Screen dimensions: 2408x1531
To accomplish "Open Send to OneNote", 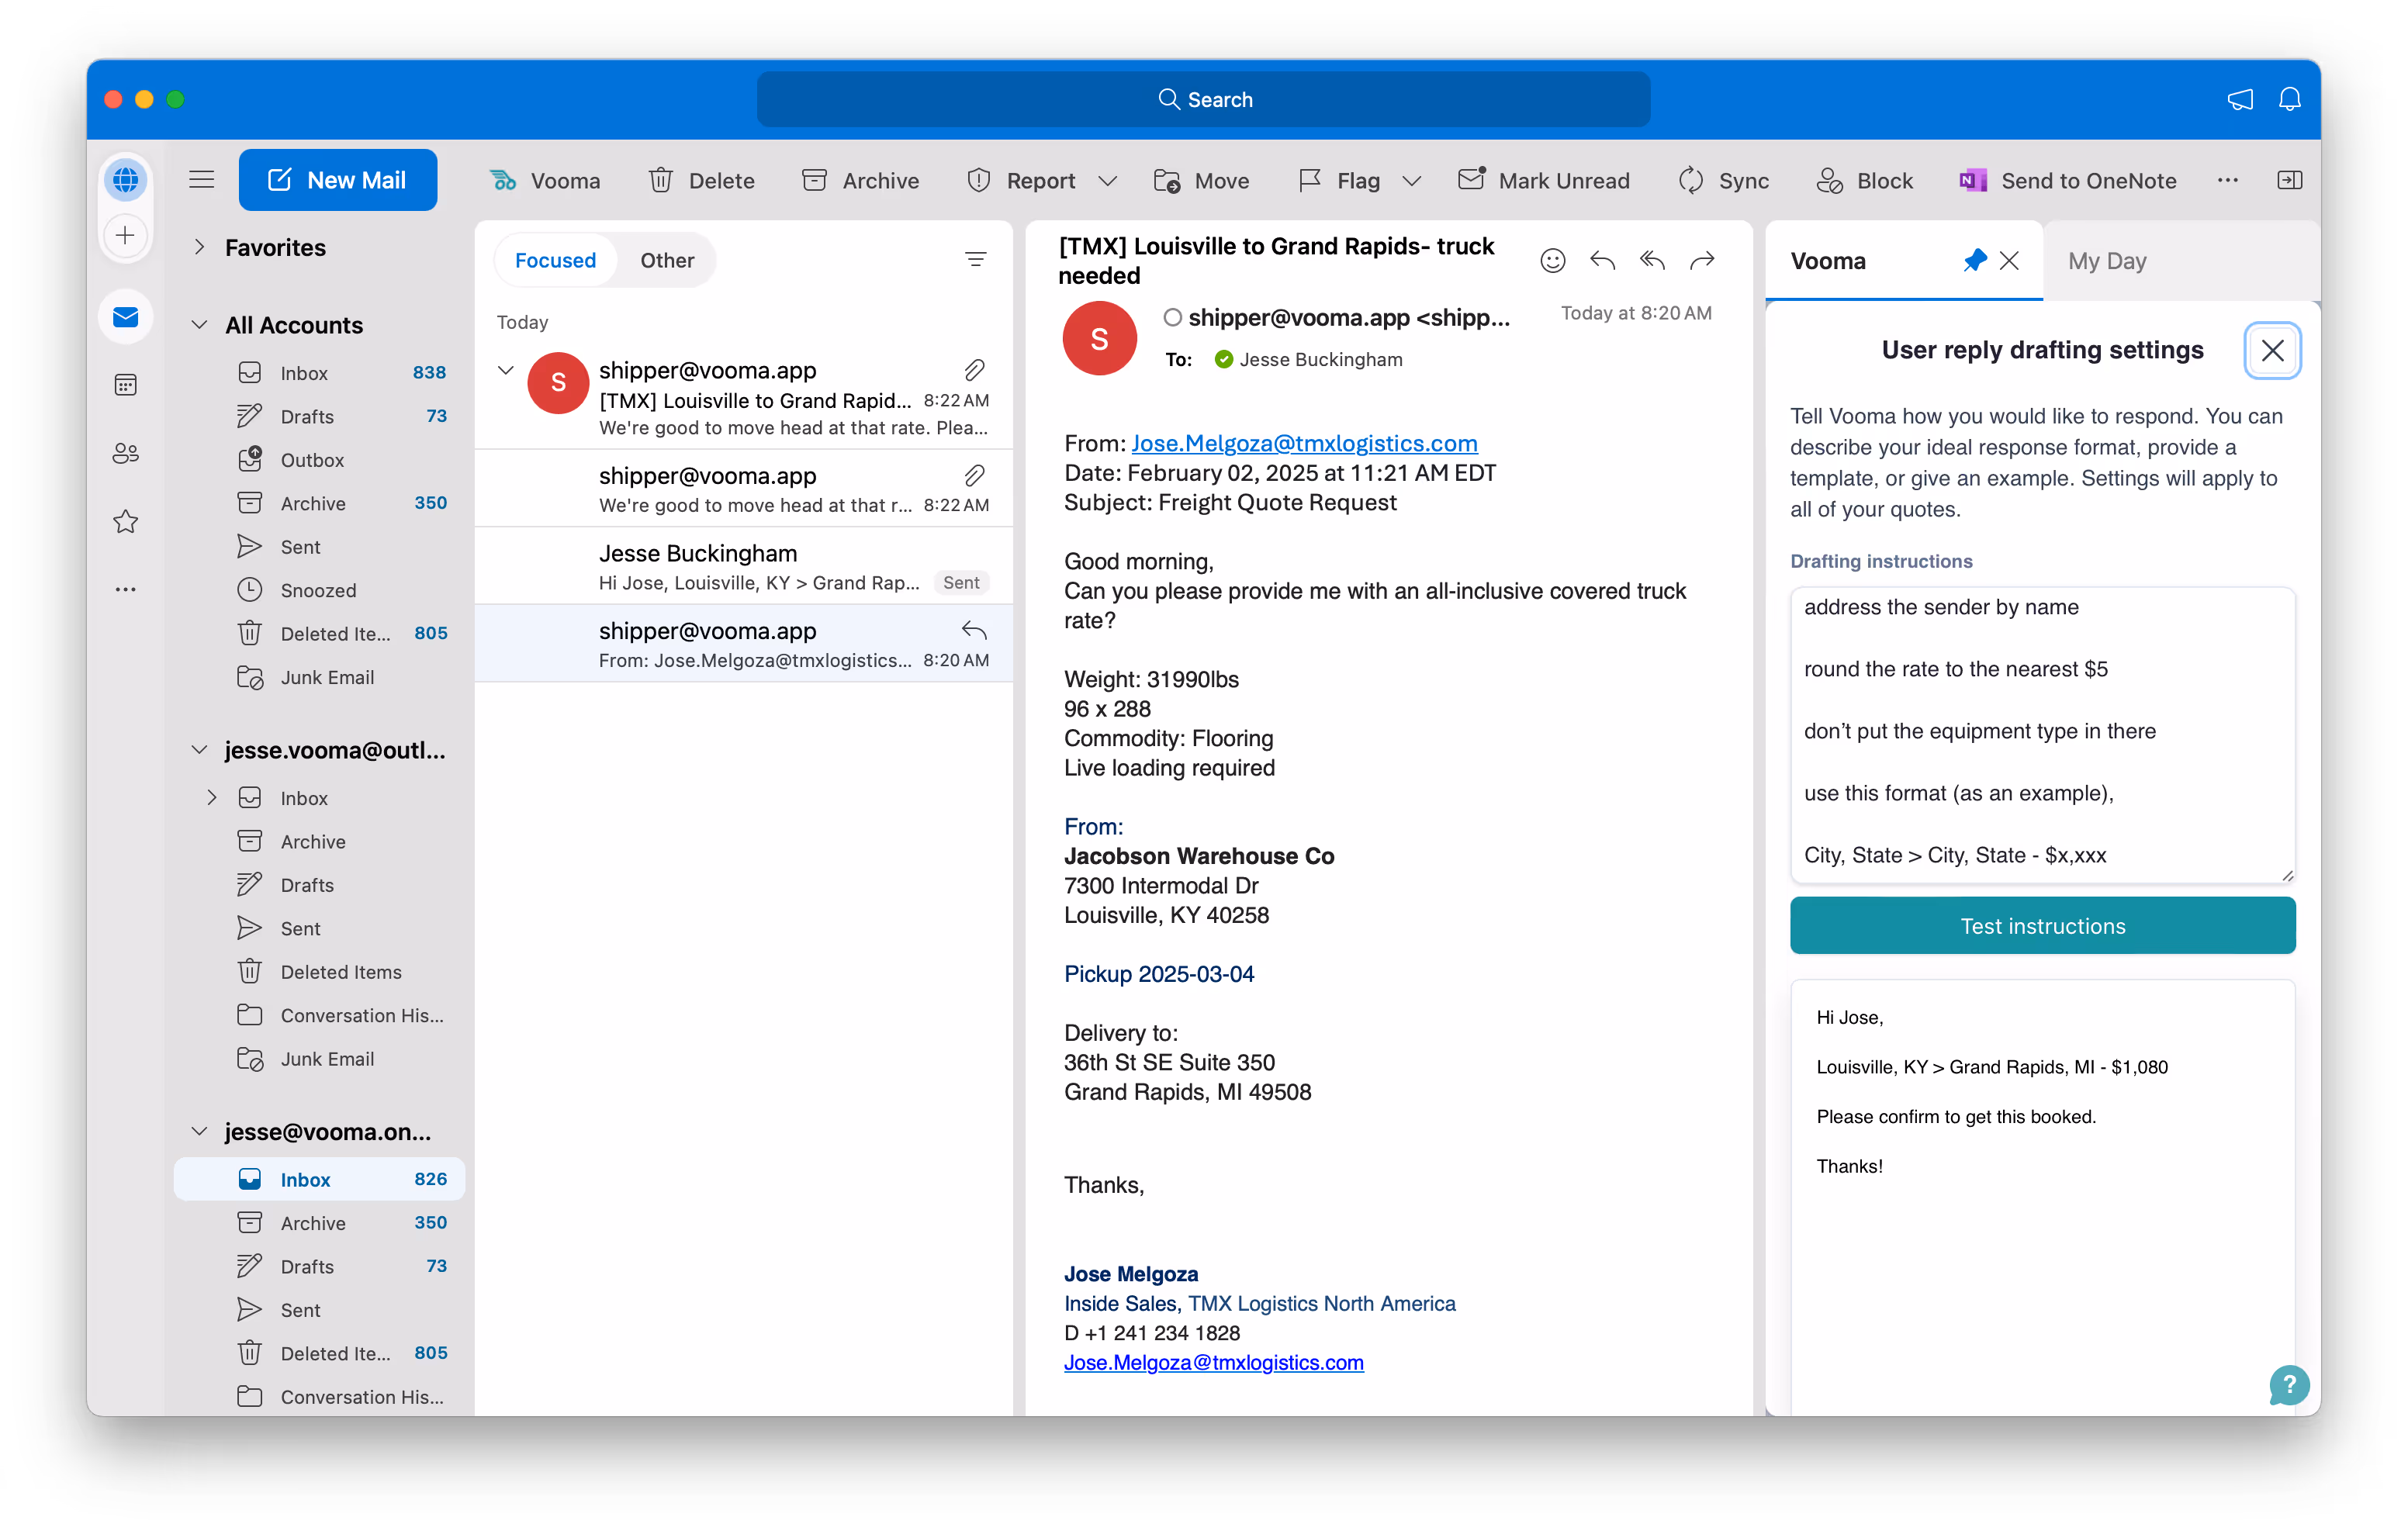I will pyautogui.click(x=2069, y=180).
